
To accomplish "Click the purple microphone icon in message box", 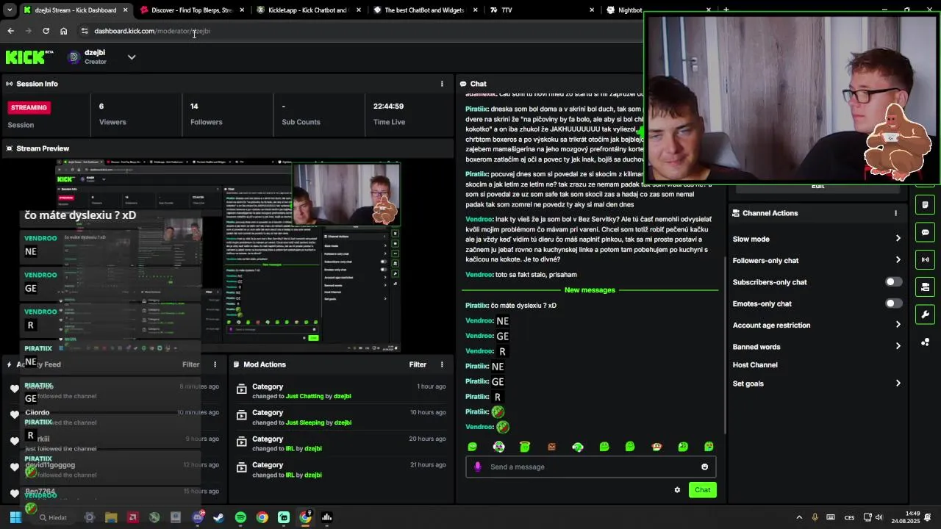I will pyautogui.click(x=478, y=467).
